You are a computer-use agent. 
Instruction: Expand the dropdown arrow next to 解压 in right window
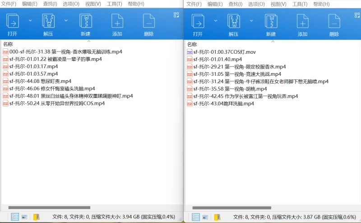point(251,21)
